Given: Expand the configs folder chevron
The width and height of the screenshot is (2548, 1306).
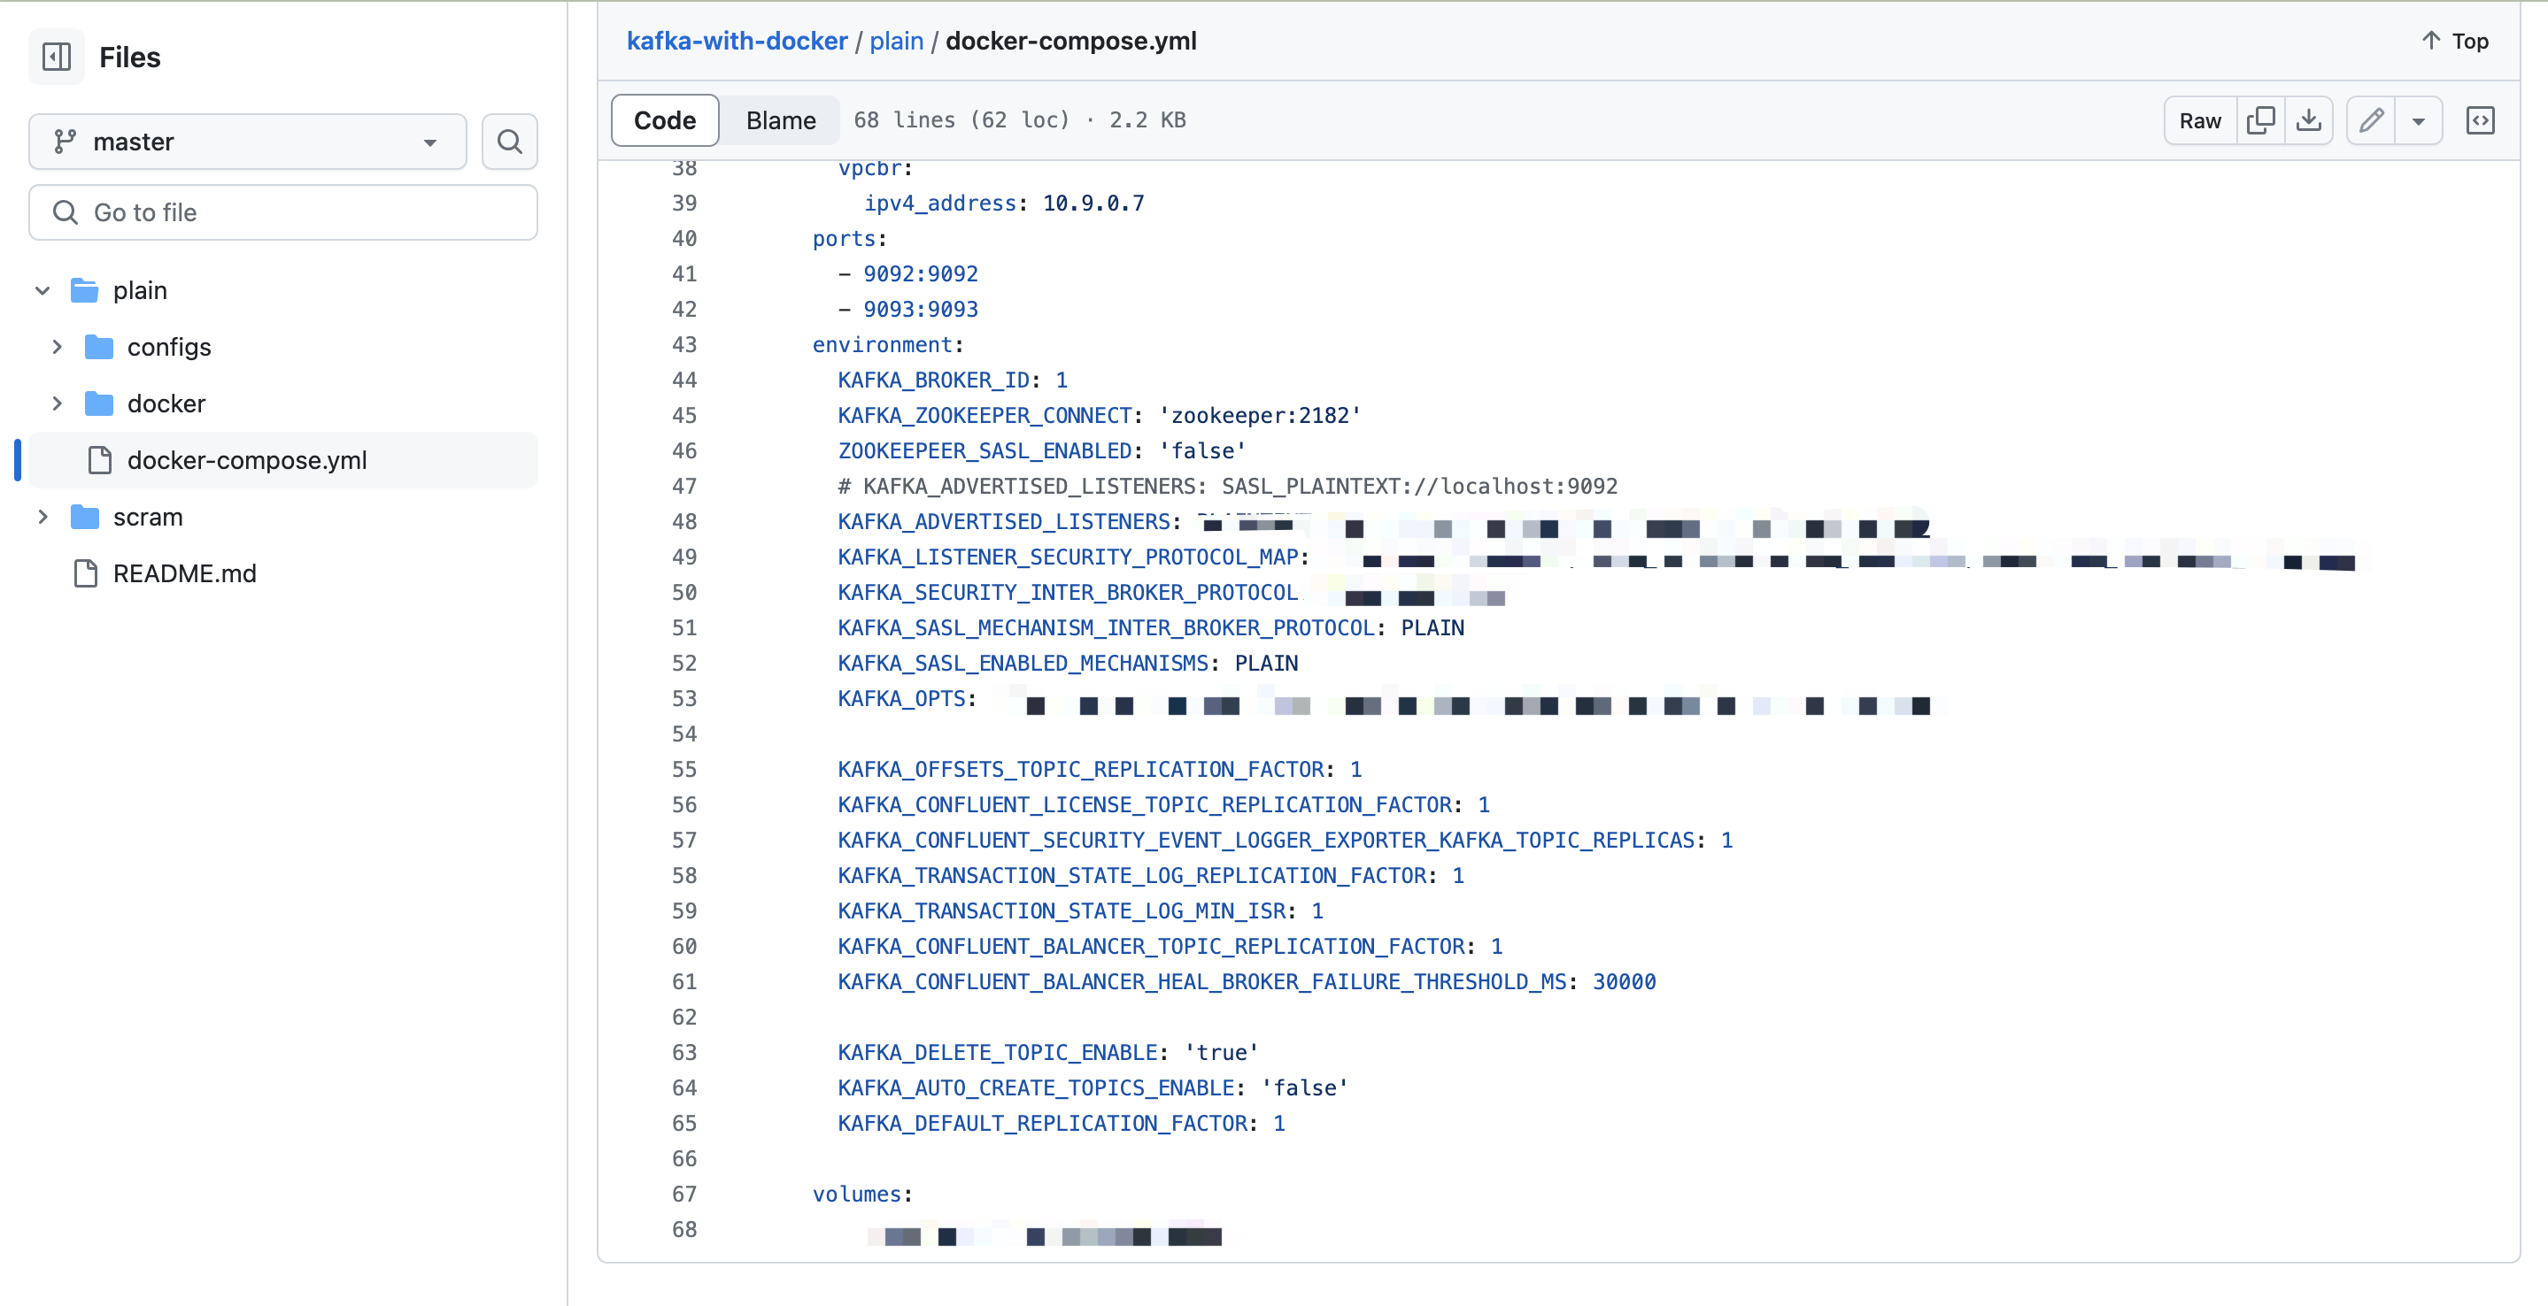Looking at the screenshot, I should [57, 347].
